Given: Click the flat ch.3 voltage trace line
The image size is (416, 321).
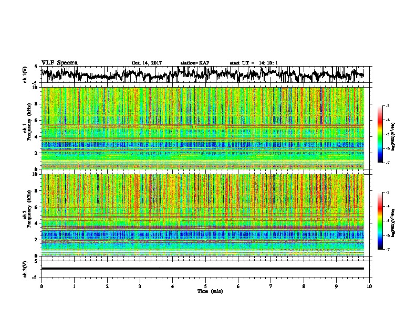Looking at the screenshot, I should point(202,269).
